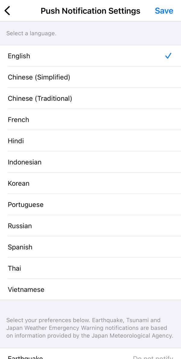Switch notification language to Thai
181x359 pixels.
click(x=91, y=268)
